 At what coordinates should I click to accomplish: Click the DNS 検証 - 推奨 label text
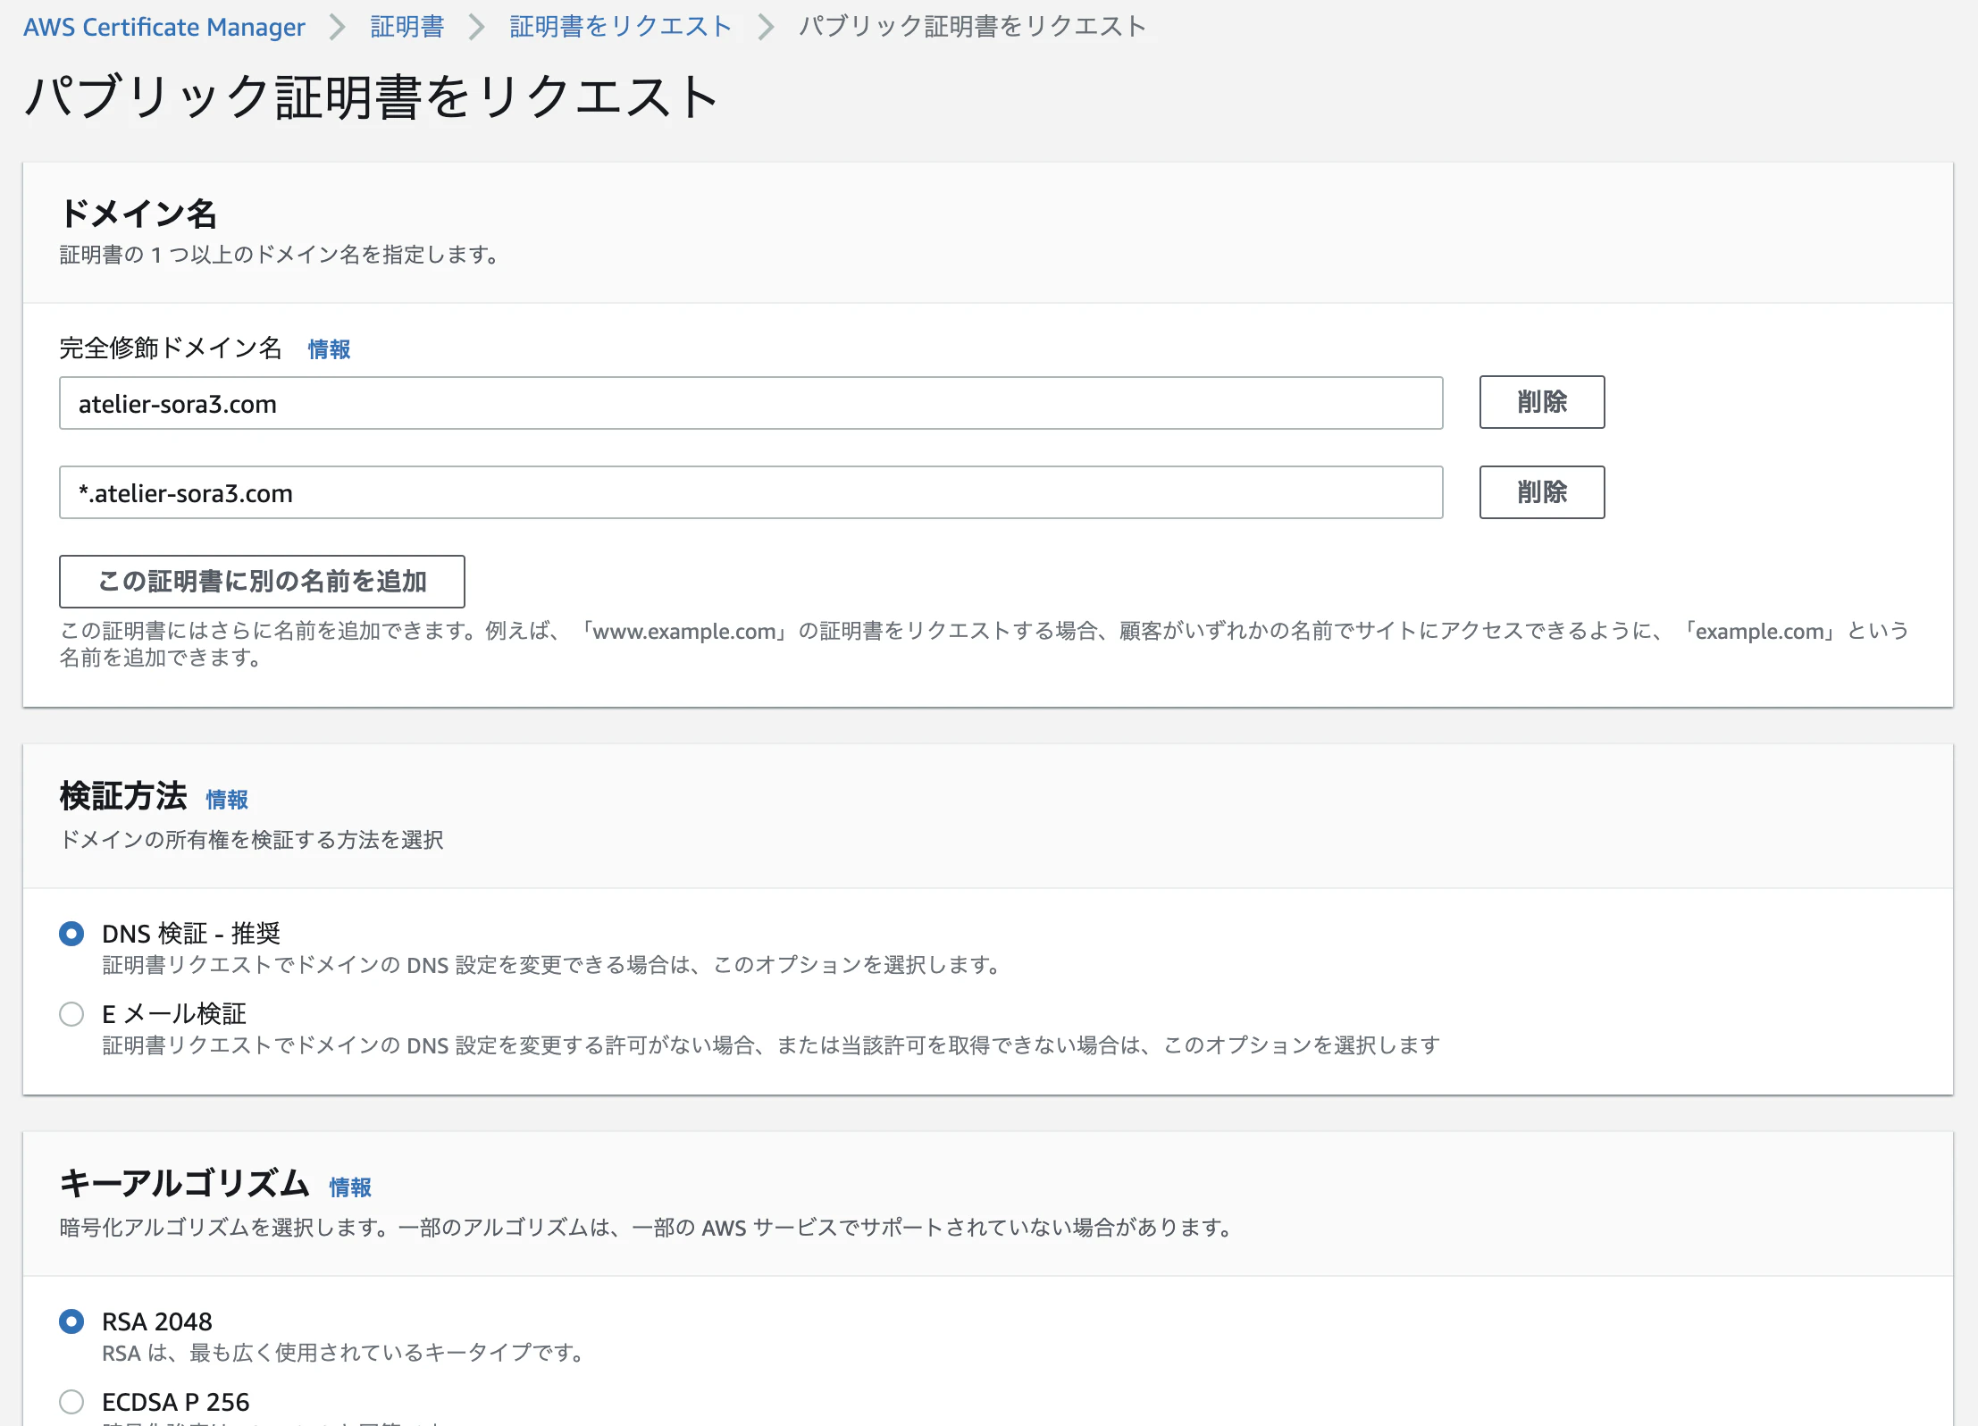[x=191, y=934]
